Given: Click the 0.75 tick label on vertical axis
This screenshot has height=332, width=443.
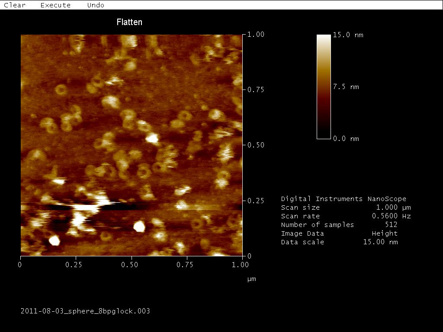Looking at the screenshot, I should pos(256,89).
